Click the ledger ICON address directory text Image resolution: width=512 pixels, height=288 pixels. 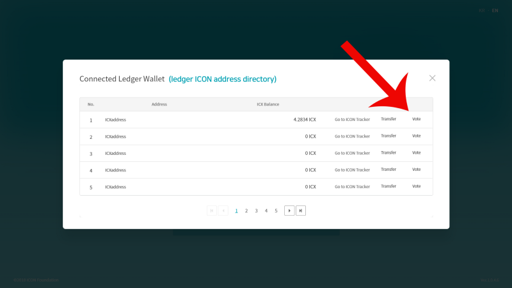tap(222, 79)
